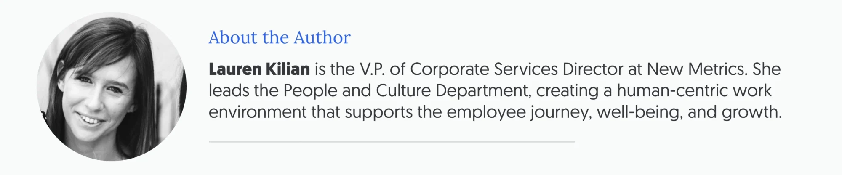The height and width of the screenshot is (175, 842).
Task: Click the word "She" ending the first line
Action: [x=767, y=69]
